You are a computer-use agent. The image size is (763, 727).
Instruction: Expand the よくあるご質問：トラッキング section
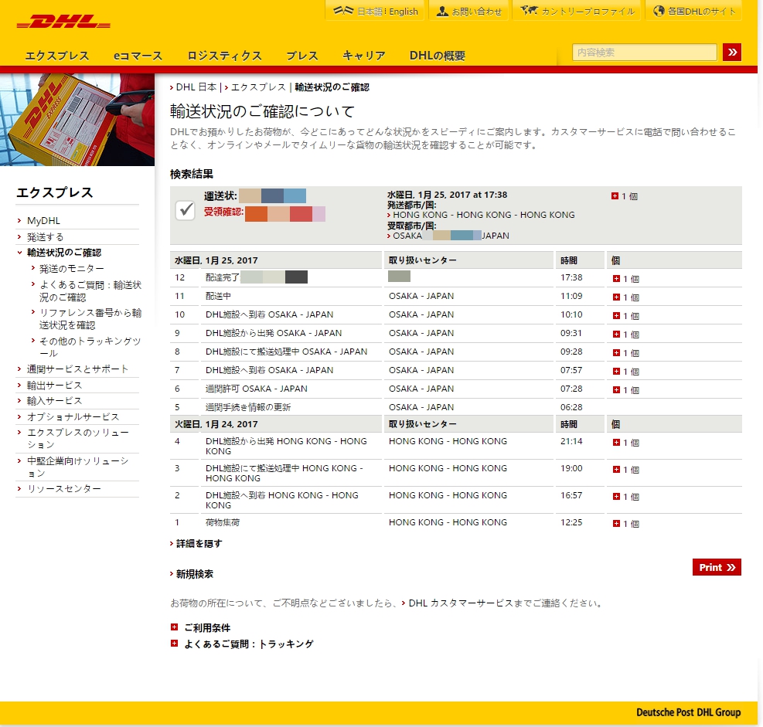tap(174, 644)
